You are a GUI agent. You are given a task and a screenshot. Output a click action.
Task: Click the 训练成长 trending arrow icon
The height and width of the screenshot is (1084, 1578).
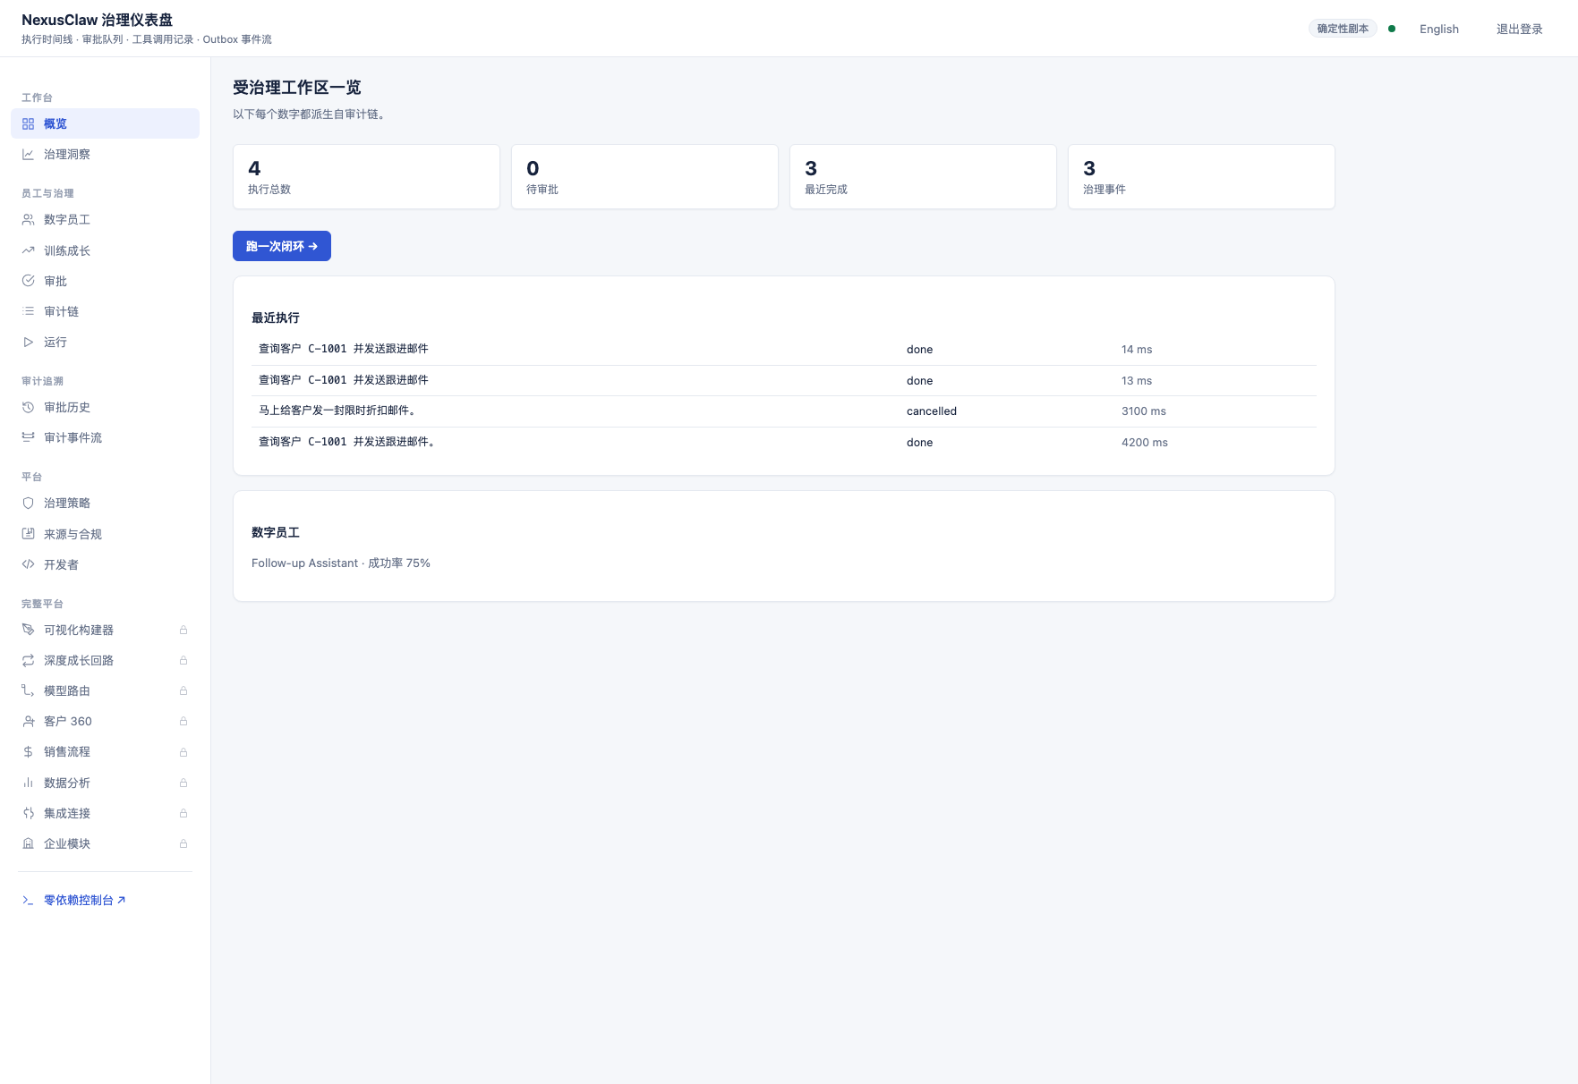coord(28,250)
